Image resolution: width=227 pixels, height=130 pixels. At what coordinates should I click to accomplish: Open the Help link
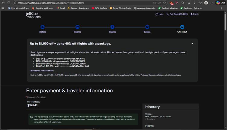click(x=159, y=14)
